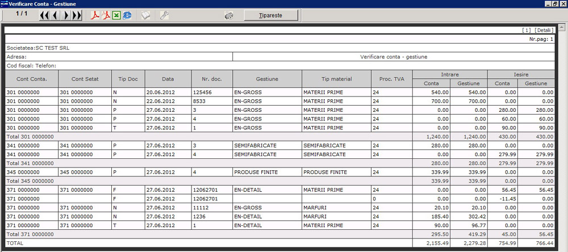The width and height of the screenshot is (568, 252).
Task: Click the Tipareste button
Action: click(270, 15)
